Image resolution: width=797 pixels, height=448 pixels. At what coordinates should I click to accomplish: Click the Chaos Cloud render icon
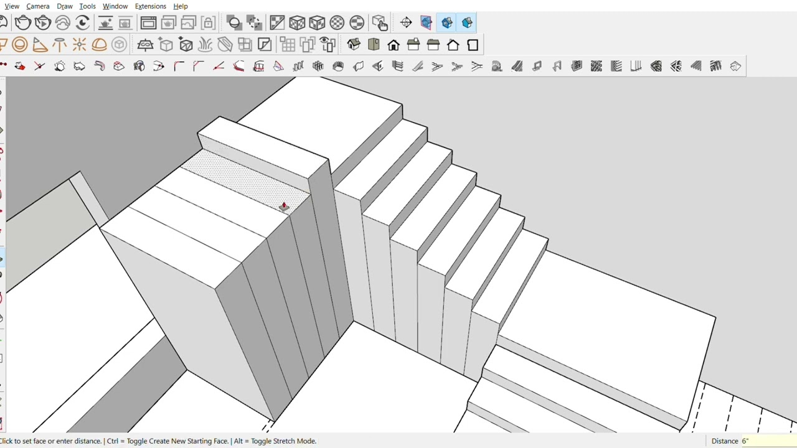[63, 23]
